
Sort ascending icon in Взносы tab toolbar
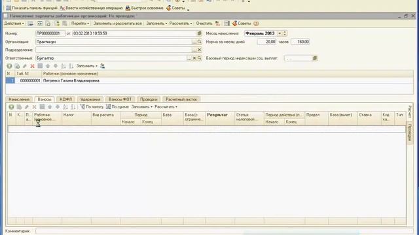[x=65, y=107]
